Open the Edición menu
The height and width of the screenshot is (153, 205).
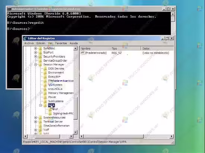41,43
